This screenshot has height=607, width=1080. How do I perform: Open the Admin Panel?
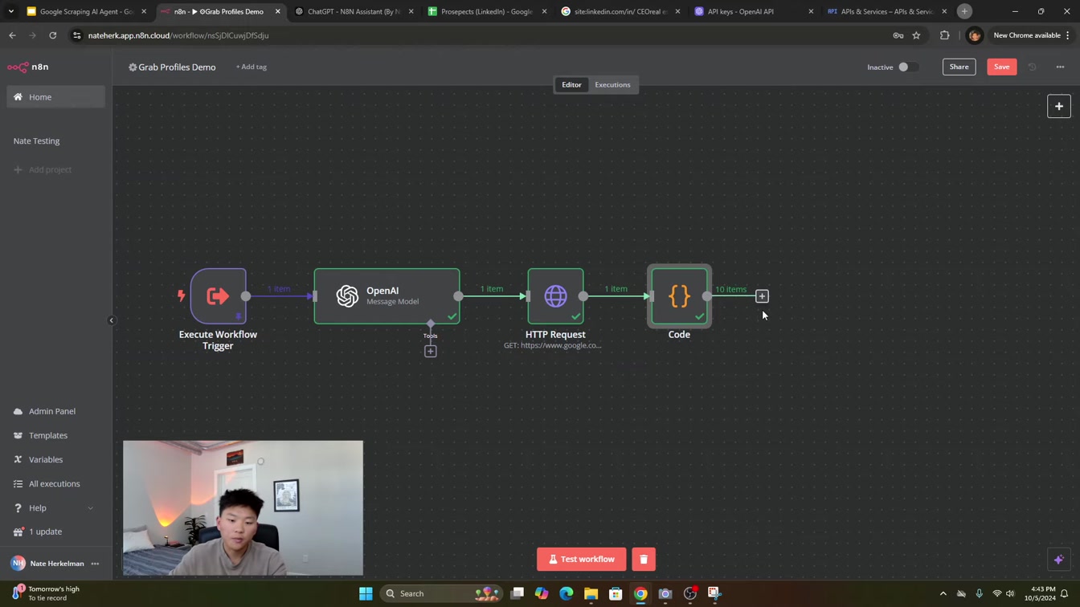[x=45, y=411]
